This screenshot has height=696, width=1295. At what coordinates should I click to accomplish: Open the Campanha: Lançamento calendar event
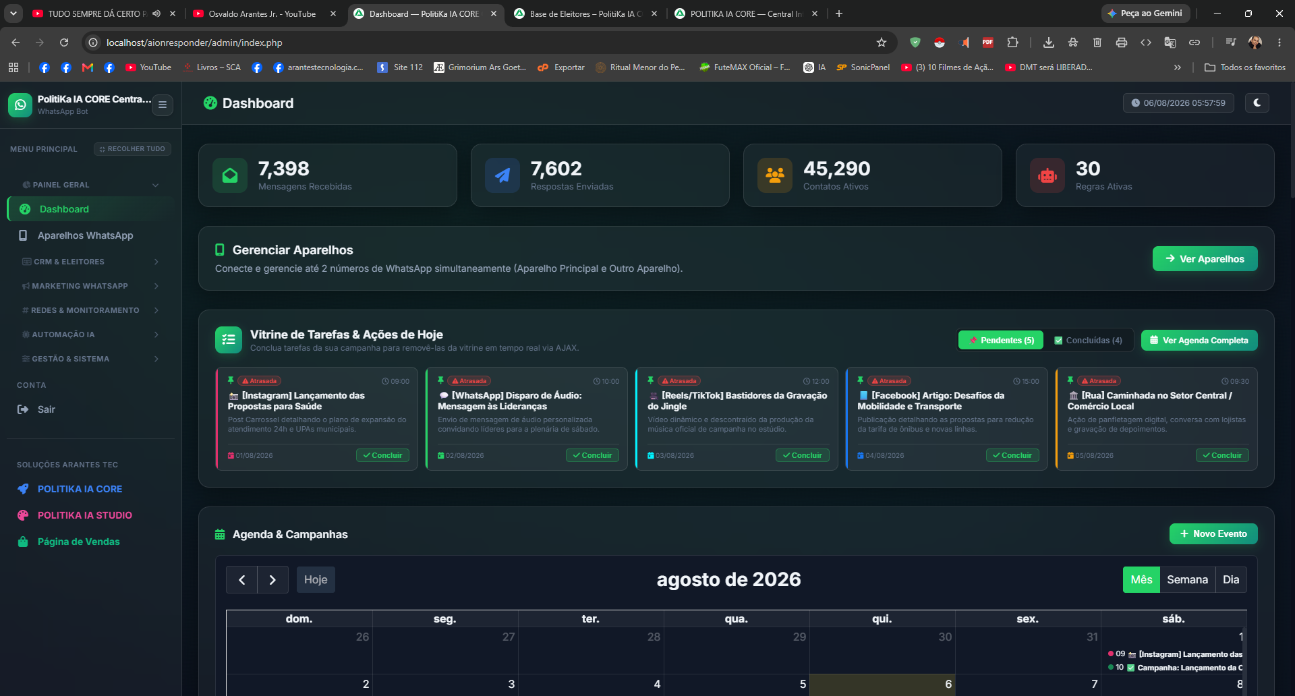(1176, 668)
